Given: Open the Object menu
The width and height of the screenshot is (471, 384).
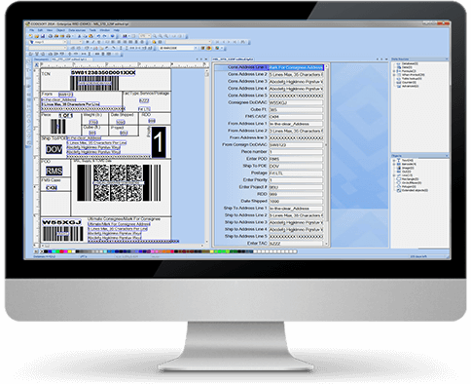Looking at the screenshot, I should point(60,30).
